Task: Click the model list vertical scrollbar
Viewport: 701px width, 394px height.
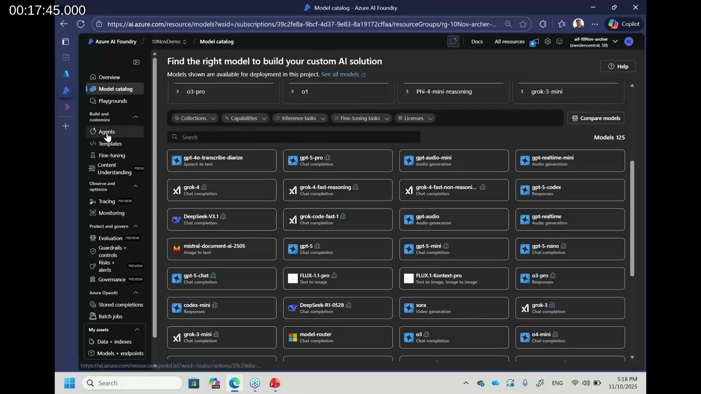Action: coord(632,219)
